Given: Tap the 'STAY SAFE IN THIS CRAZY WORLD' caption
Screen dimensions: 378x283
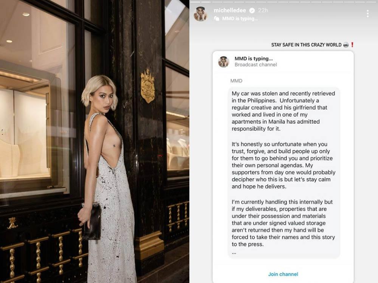Looking at the screenshot, I should point(306,45).
